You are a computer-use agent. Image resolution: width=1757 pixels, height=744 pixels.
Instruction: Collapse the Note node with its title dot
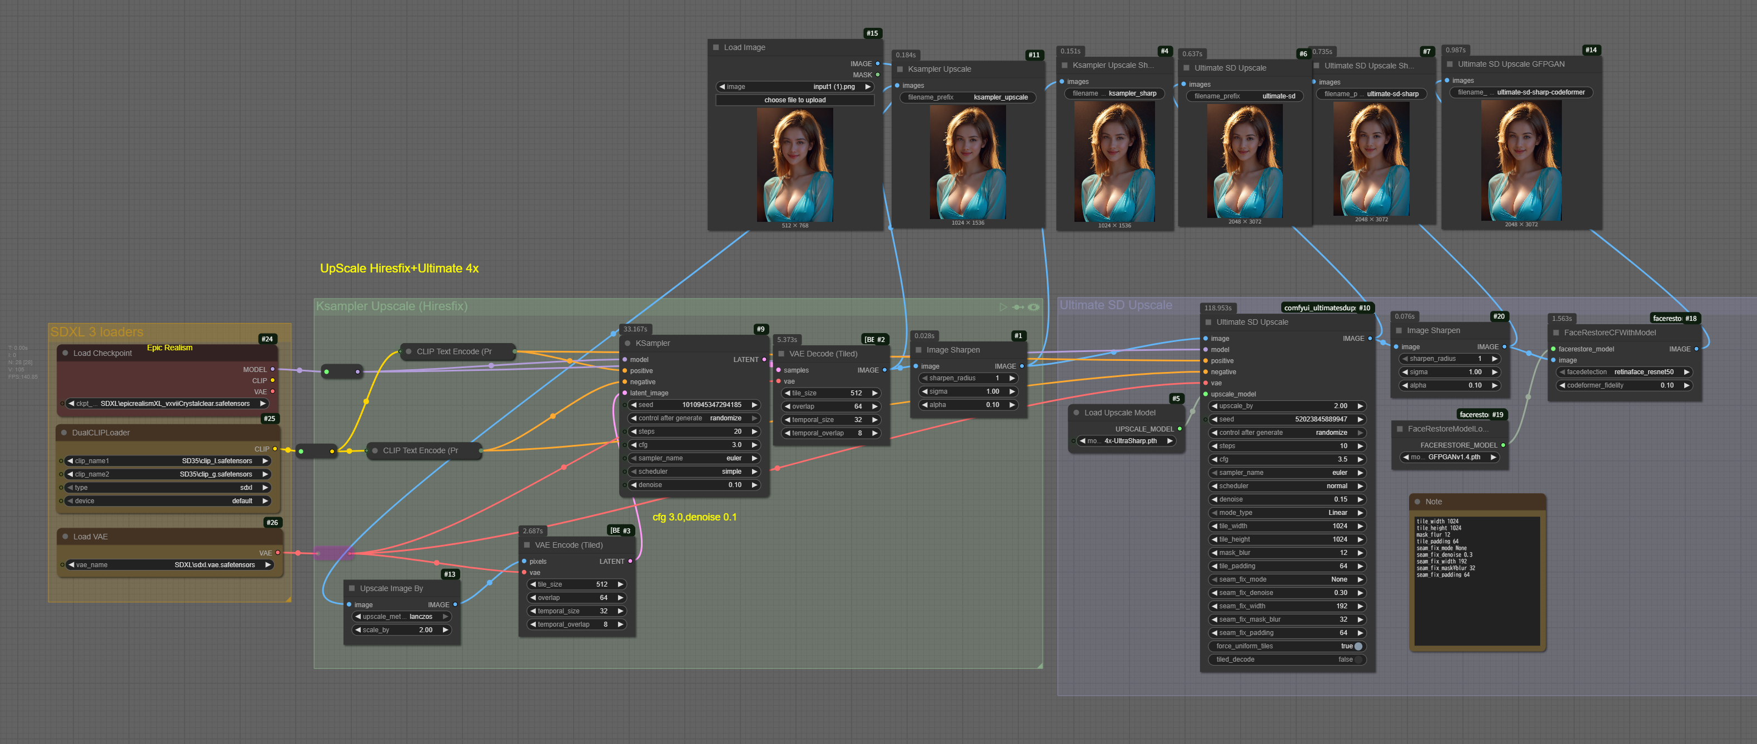(x=1417, y=502)
